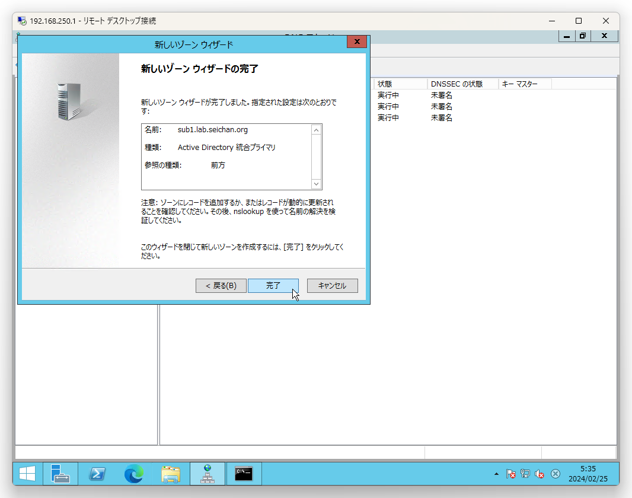Screen dimensions: 632x498
Task: Sort by DNSSEC の状態 column header
Action: (x=462, y=84)
